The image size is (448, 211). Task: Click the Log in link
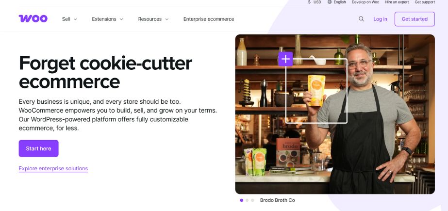(x=380, y=19)
